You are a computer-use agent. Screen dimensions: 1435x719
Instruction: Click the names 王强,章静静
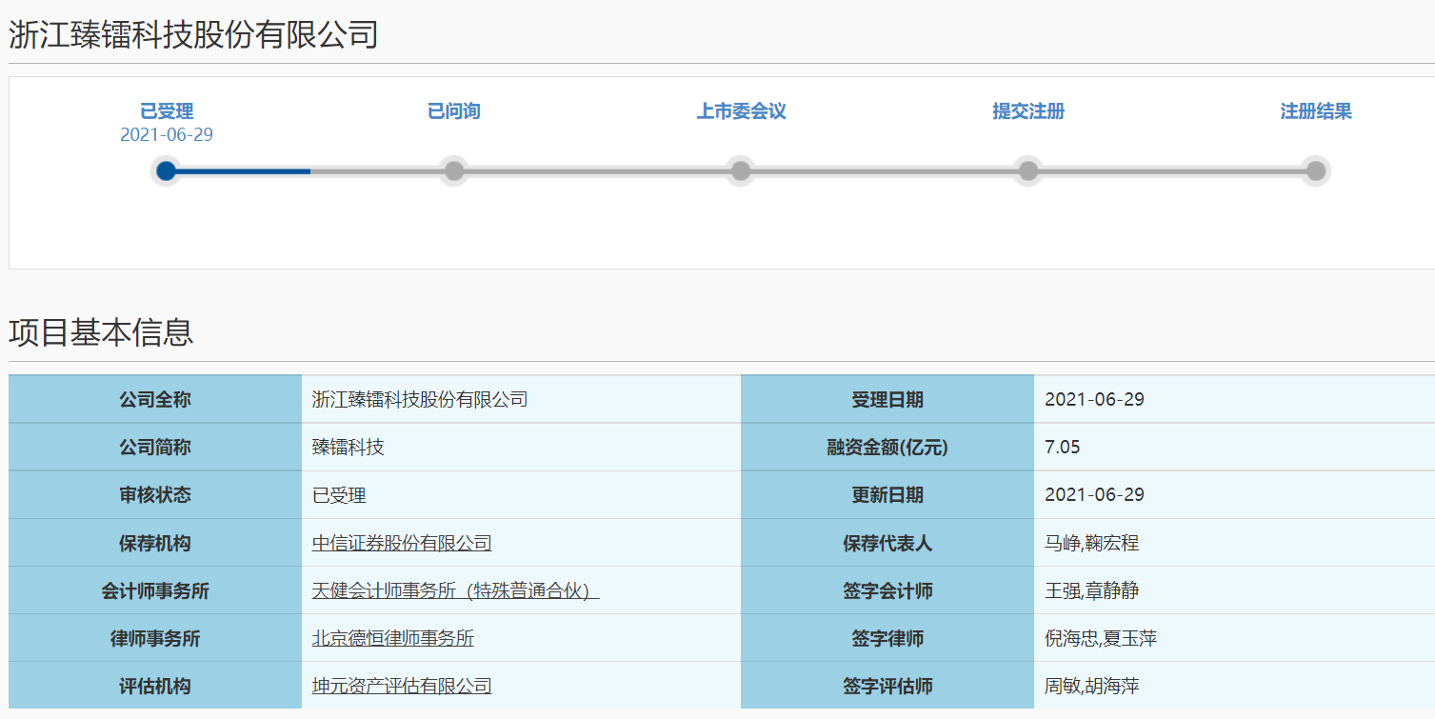[1092, 591]
